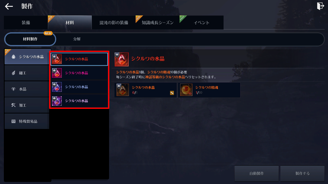
Task: Switch to the 混沌の影の装備 tab
Action: point(114,23)
